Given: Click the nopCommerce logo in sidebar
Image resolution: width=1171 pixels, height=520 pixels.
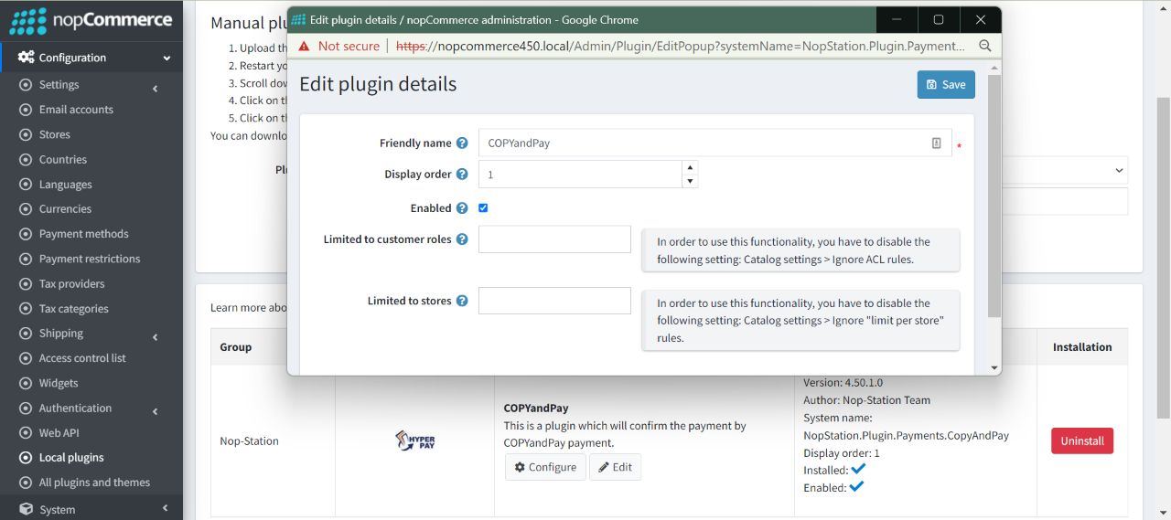Looking at the screenshot, I should [x=91, y=20].
